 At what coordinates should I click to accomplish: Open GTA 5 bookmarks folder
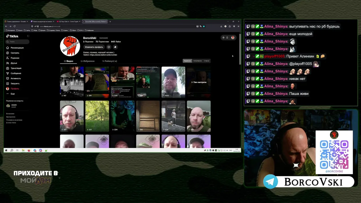(x=81, y=30)
